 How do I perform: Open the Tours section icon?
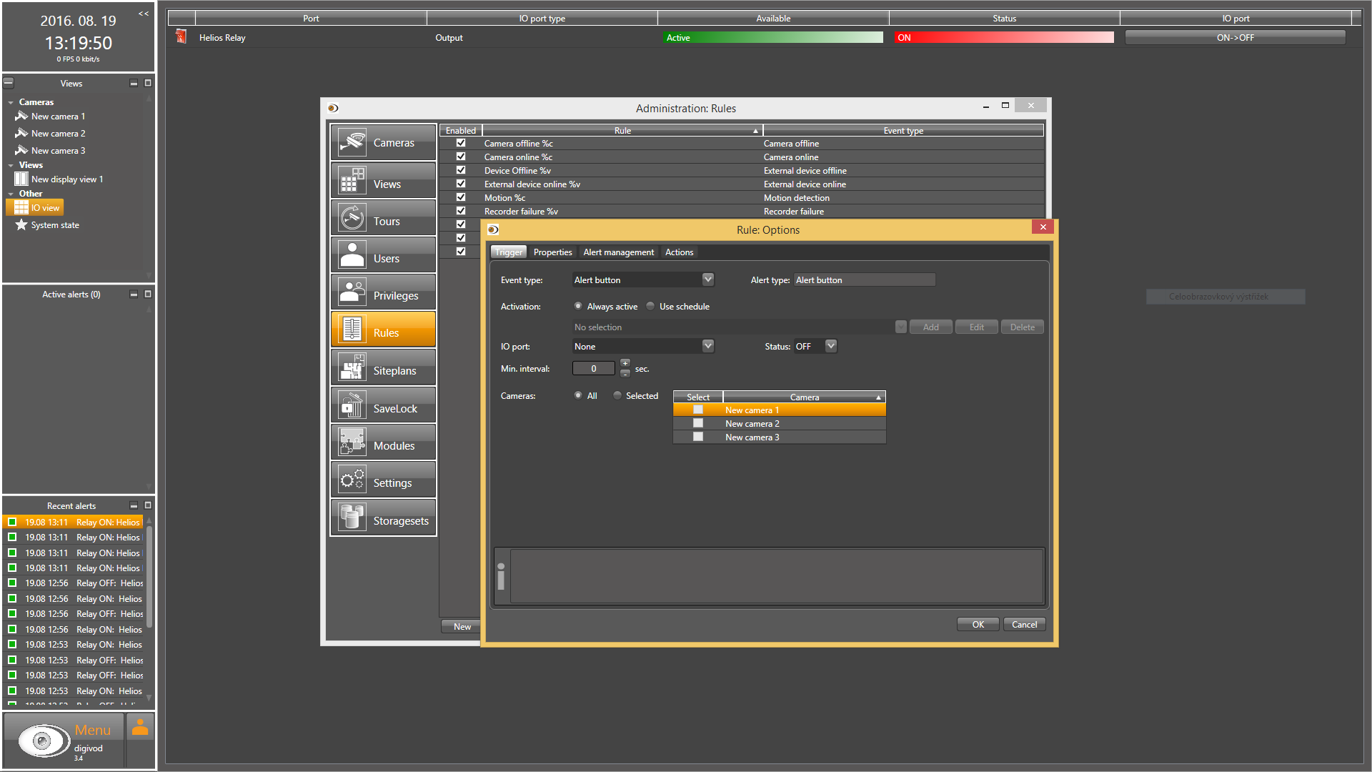352,217
